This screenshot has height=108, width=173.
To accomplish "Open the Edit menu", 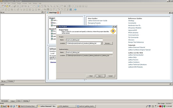I will tap(5, 3).
